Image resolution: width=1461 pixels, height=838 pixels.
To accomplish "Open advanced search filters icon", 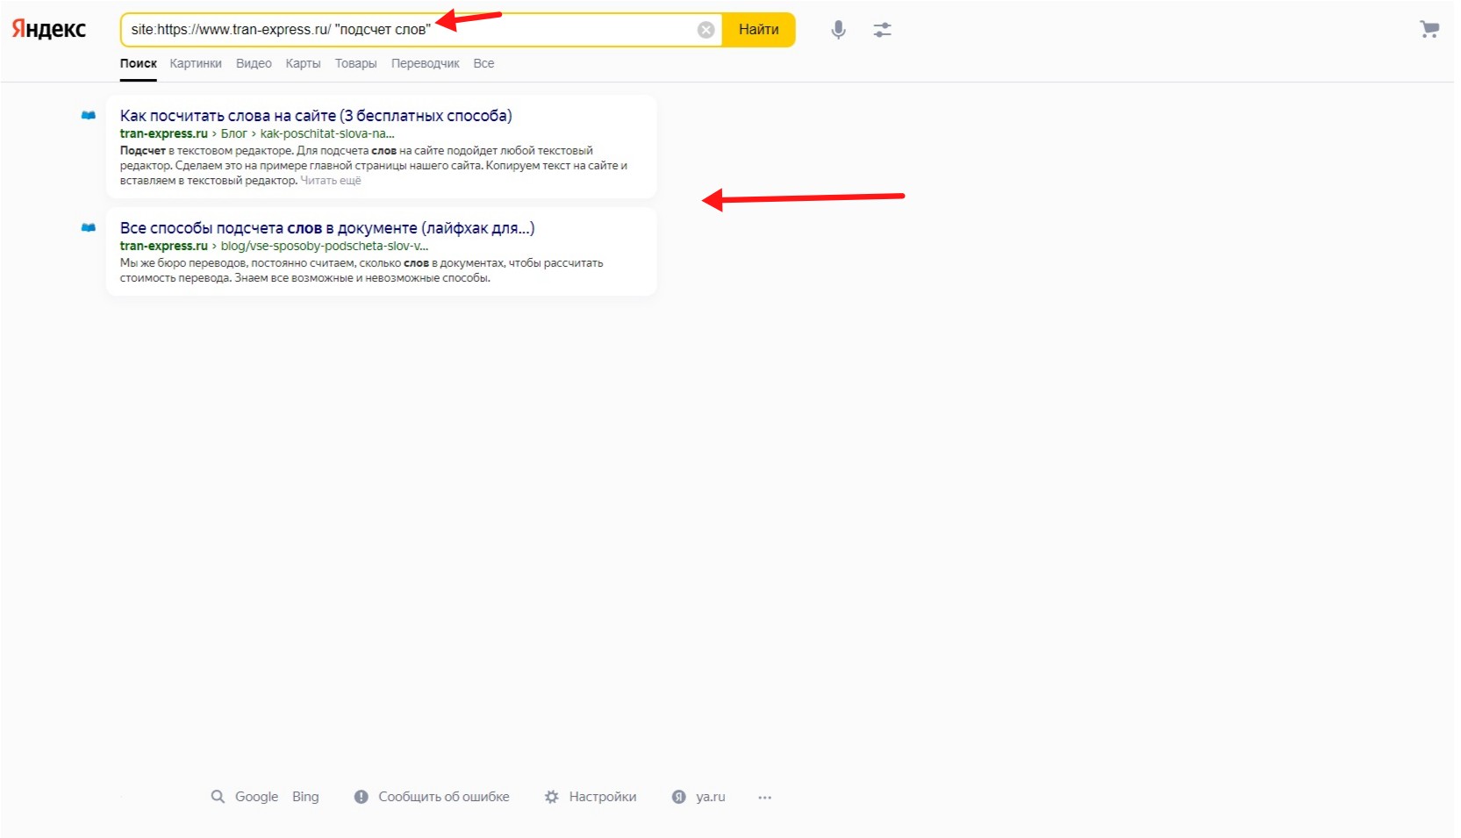I will 882,30.
